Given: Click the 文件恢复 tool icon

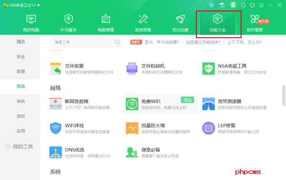Looking at the screenshot, I should click(x=55, y=69).
